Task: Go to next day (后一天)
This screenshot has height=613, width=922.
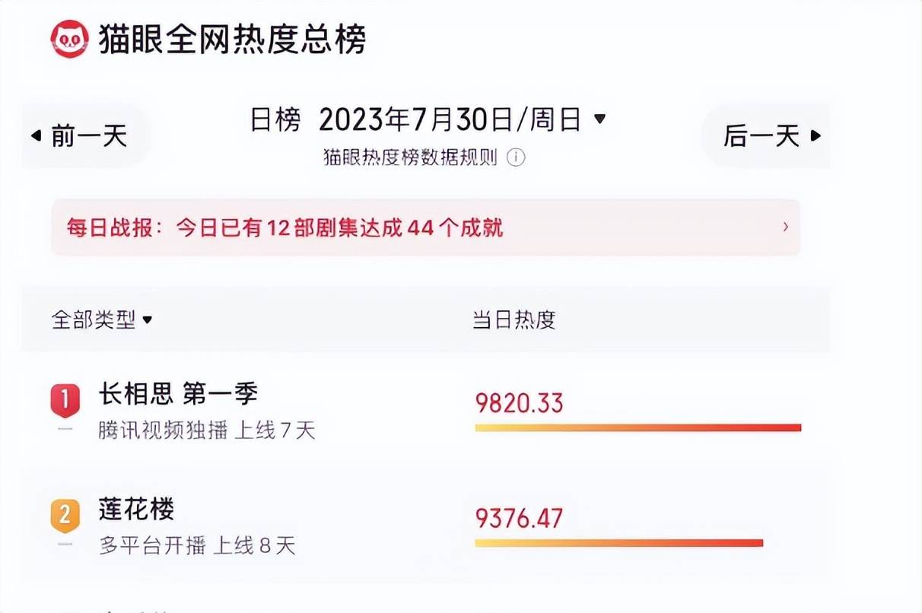Action: pos(771,137)
